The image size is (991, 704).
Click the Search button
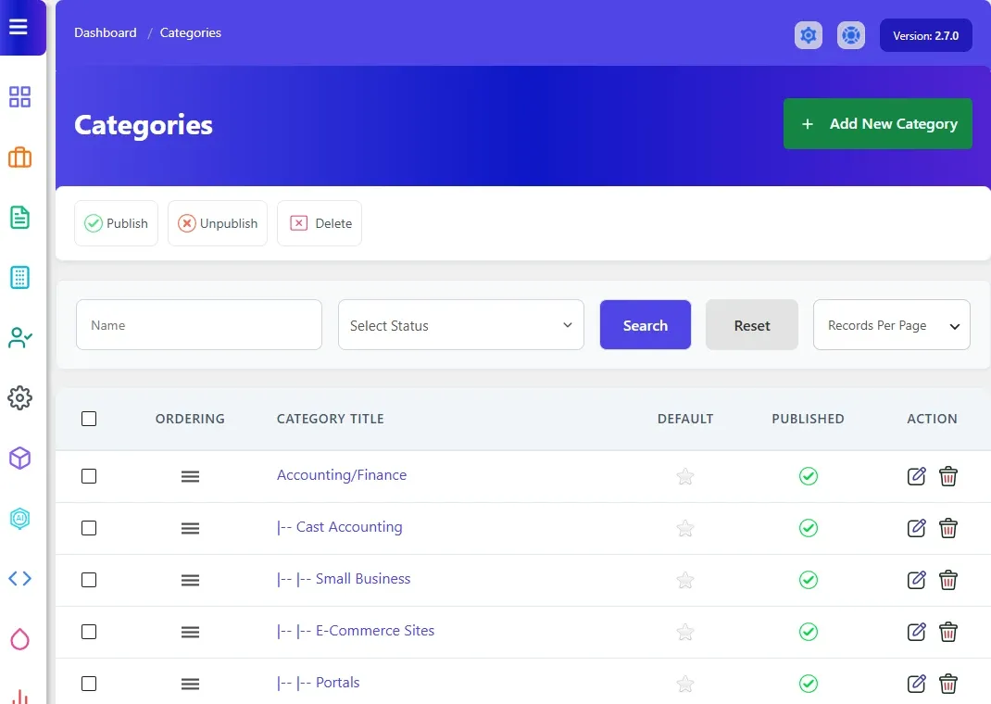point(646,325)
